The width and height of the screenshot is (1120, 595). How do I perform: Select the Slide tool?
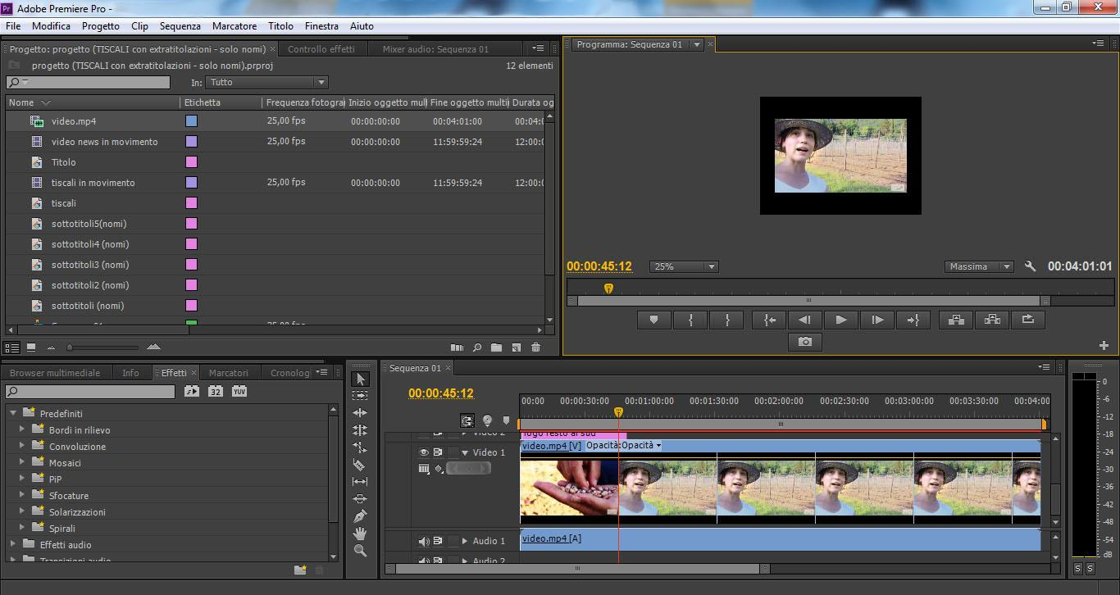click(x=360, y=499)
